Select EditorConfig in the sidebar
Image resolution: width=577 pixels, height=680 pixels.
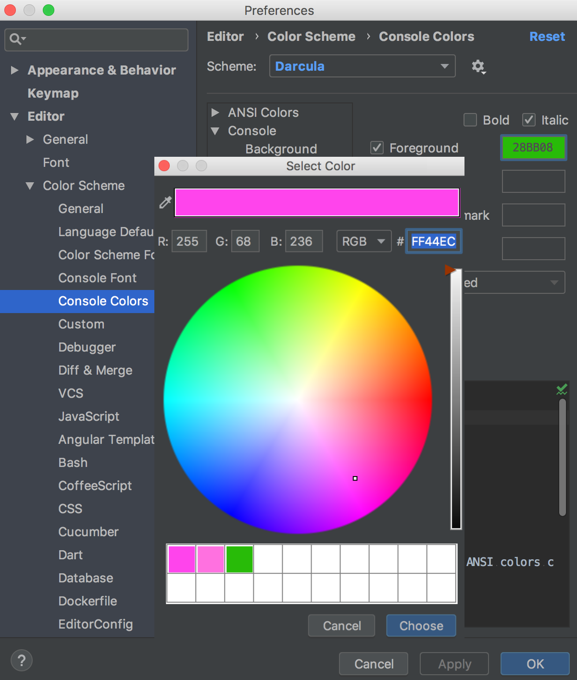(96, 624)
